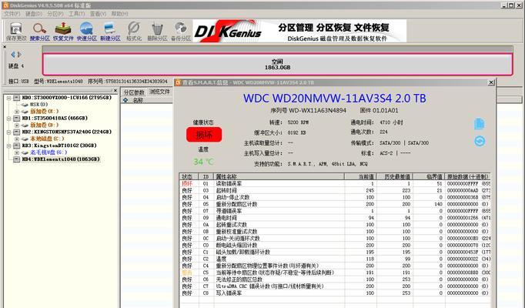Select 本地磁盘 (C:) in disk tree
This screenshot has width=525, height=308.
point(47,139)
